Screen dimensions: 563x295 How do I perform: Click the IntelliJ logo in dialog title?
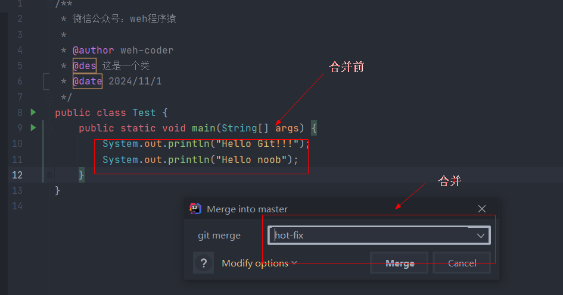195,208
